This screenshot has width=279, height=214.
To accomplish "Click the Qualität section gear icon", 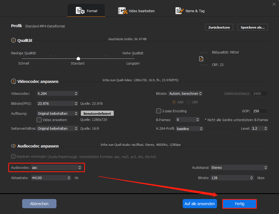I will 13,40.
